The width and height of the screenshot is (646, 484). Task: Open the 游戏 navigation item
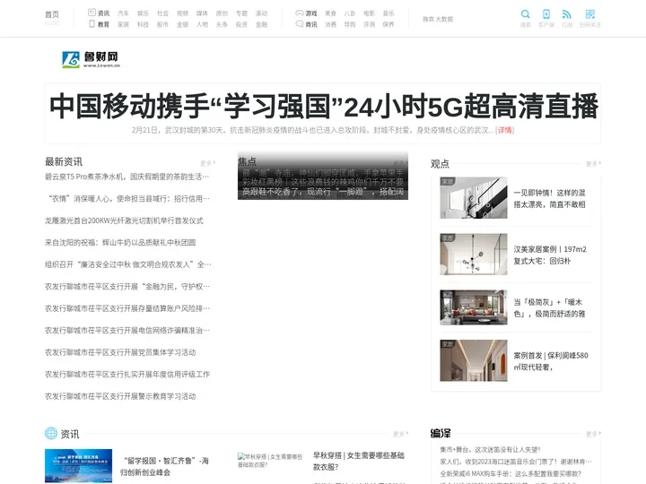[x=311, y=13]
